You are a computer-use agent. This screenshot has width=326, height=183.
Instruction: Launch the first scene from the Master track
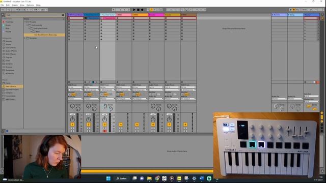[305, 18]
